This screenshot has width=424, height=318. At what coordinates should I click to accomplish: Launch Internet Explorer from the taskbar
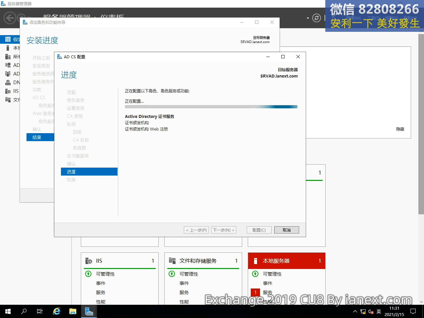click(x=57, y=311)
